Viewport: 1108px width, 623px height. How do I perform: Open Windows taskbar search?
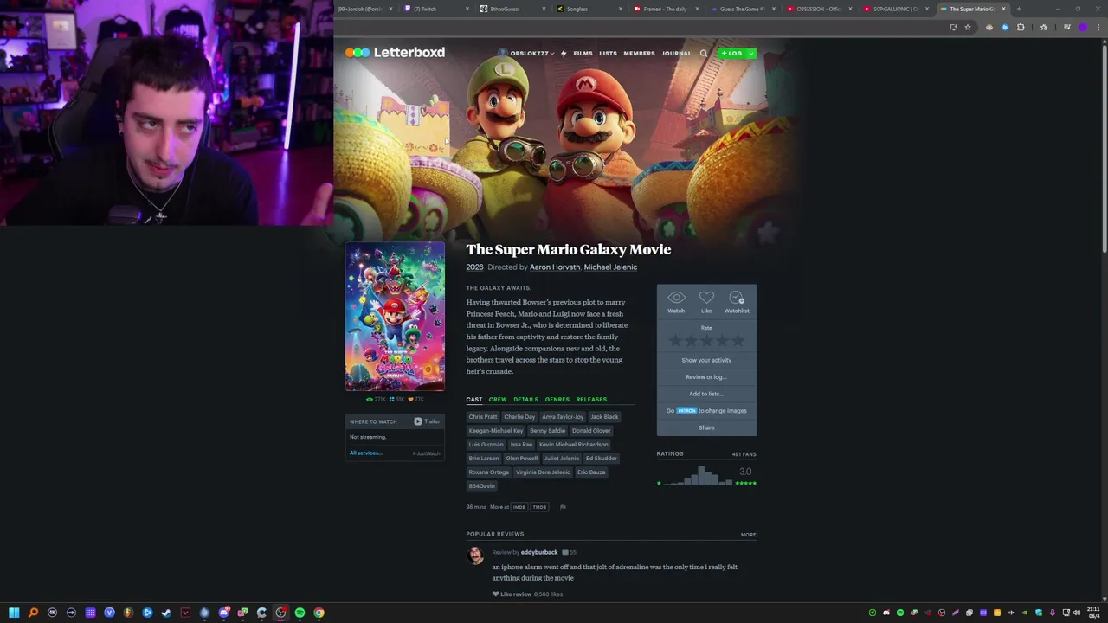tap(33, 613)
